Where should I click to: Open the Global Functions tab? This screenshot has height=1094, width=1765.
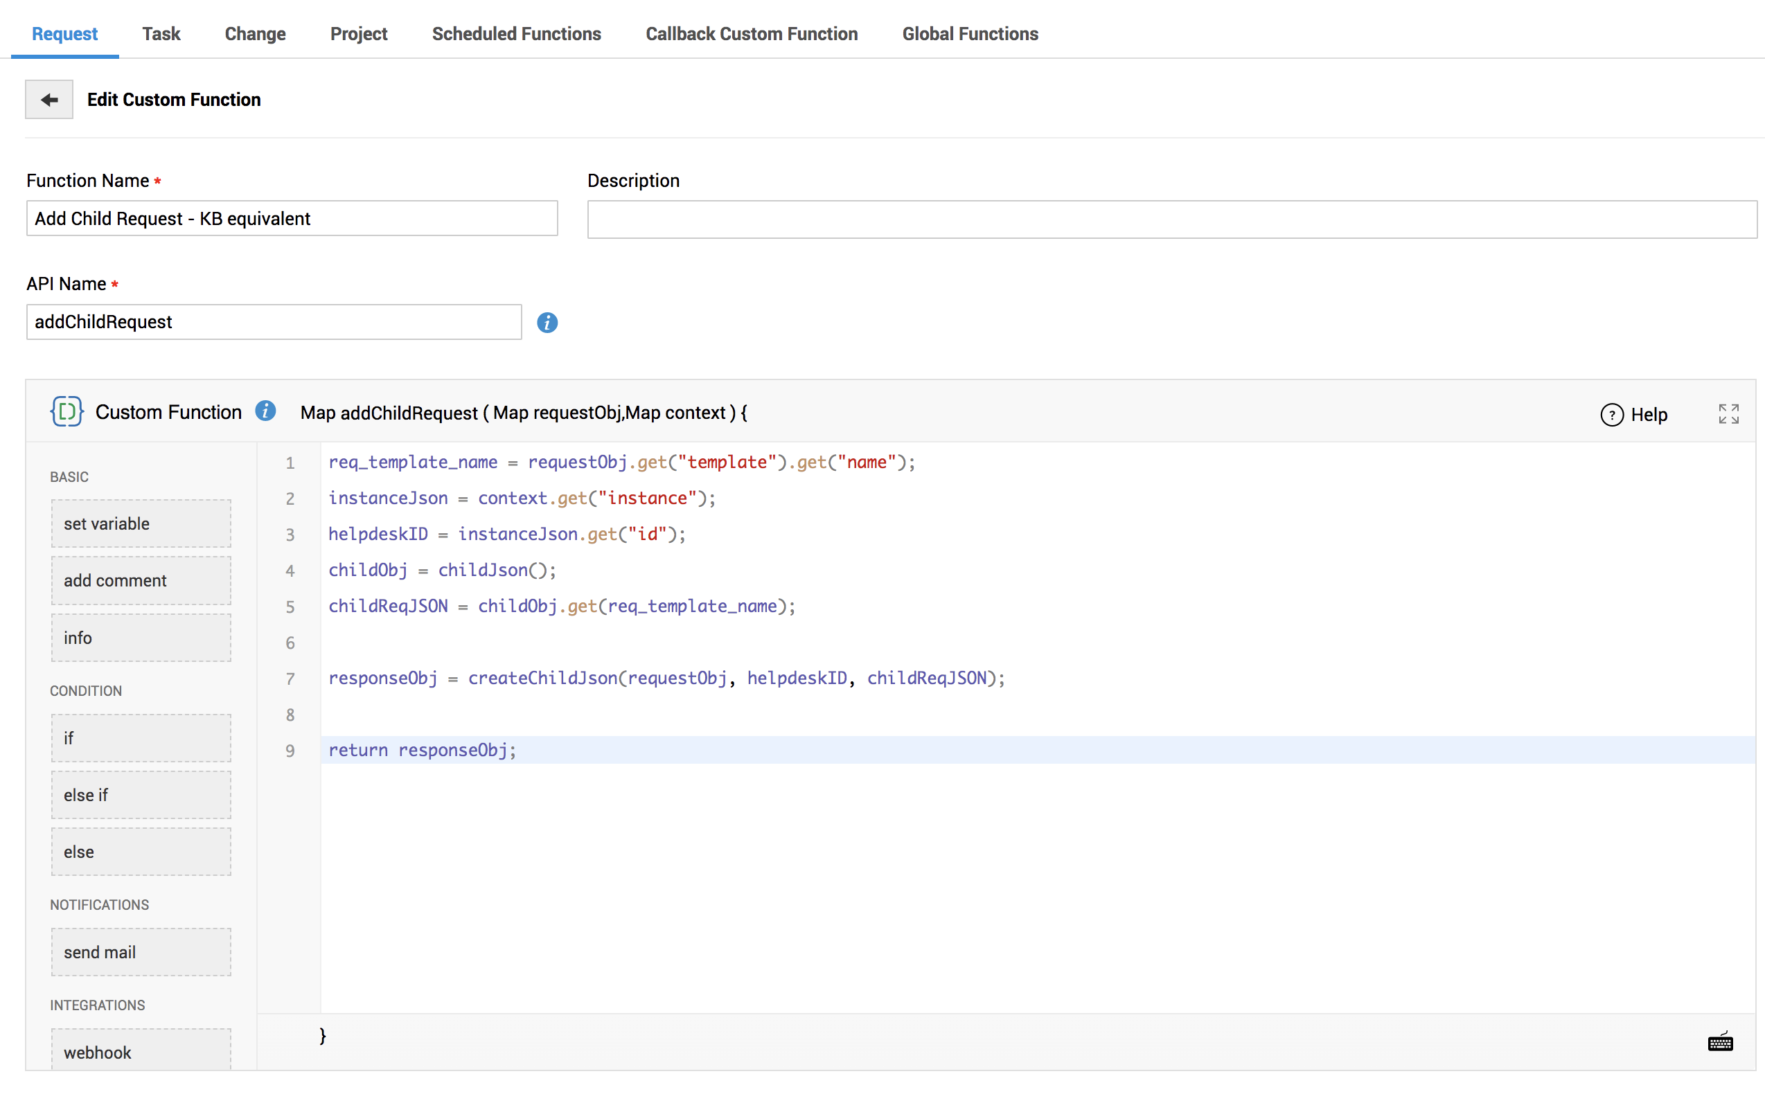click(x=969, y=34)
